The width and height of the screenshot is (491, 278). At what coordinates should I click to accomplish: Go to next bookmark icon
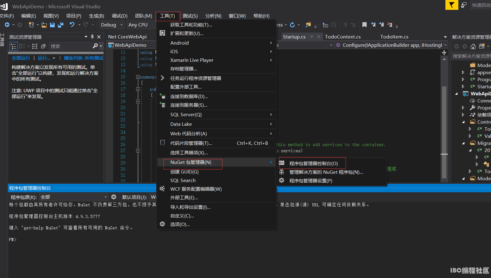pyautogui.click(x=381, y=25)
